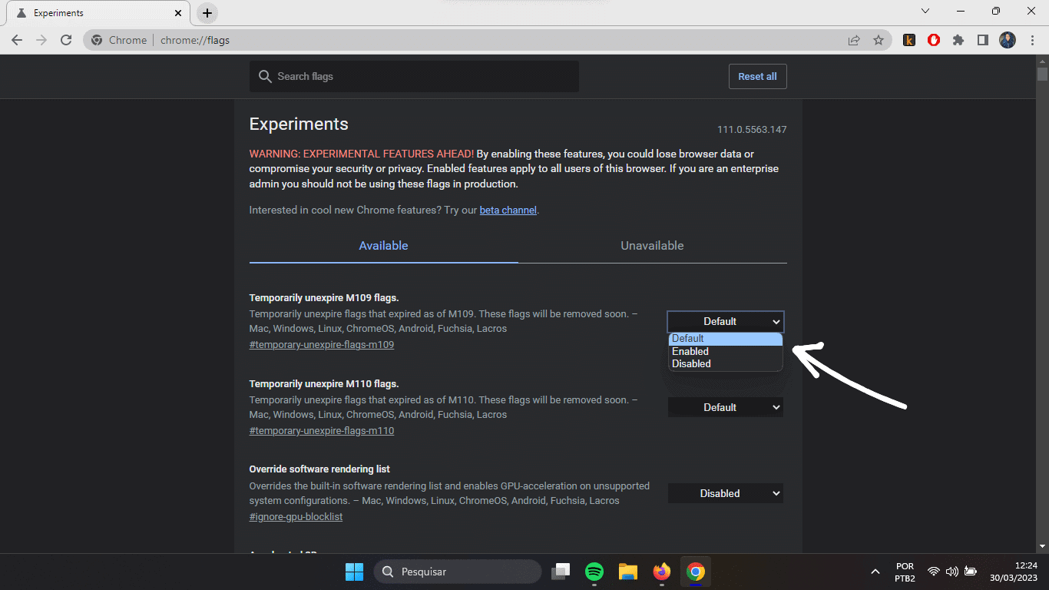Open a new tab with the plus button
The image size is (1049, 590).
[207, 13]
